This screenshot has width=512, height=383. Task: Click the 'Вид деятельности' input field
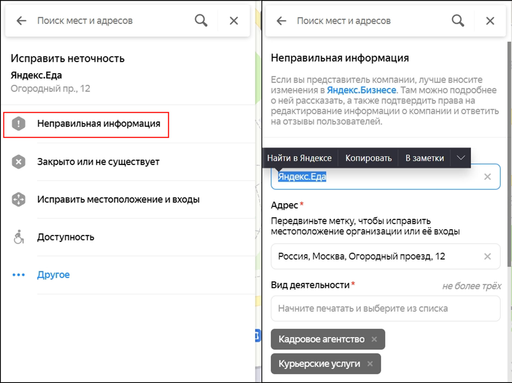(x=385, y=308)
